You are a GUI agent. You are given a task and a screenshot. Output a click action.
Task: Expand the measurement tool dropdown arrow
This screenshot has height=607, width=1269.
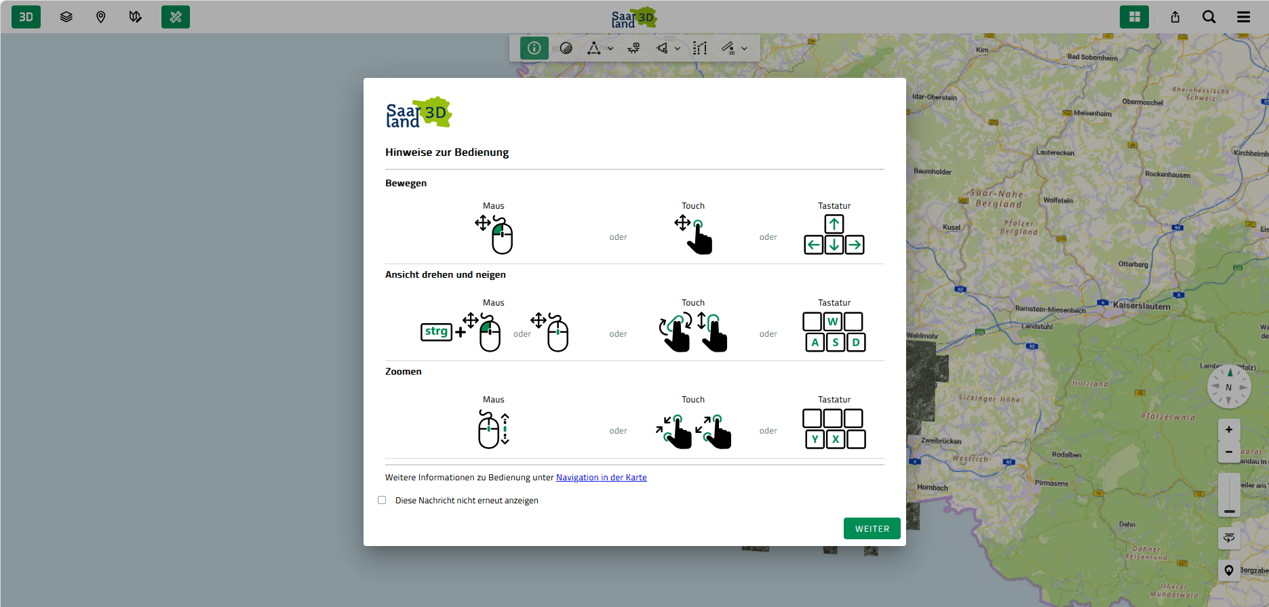click(610, 49)
